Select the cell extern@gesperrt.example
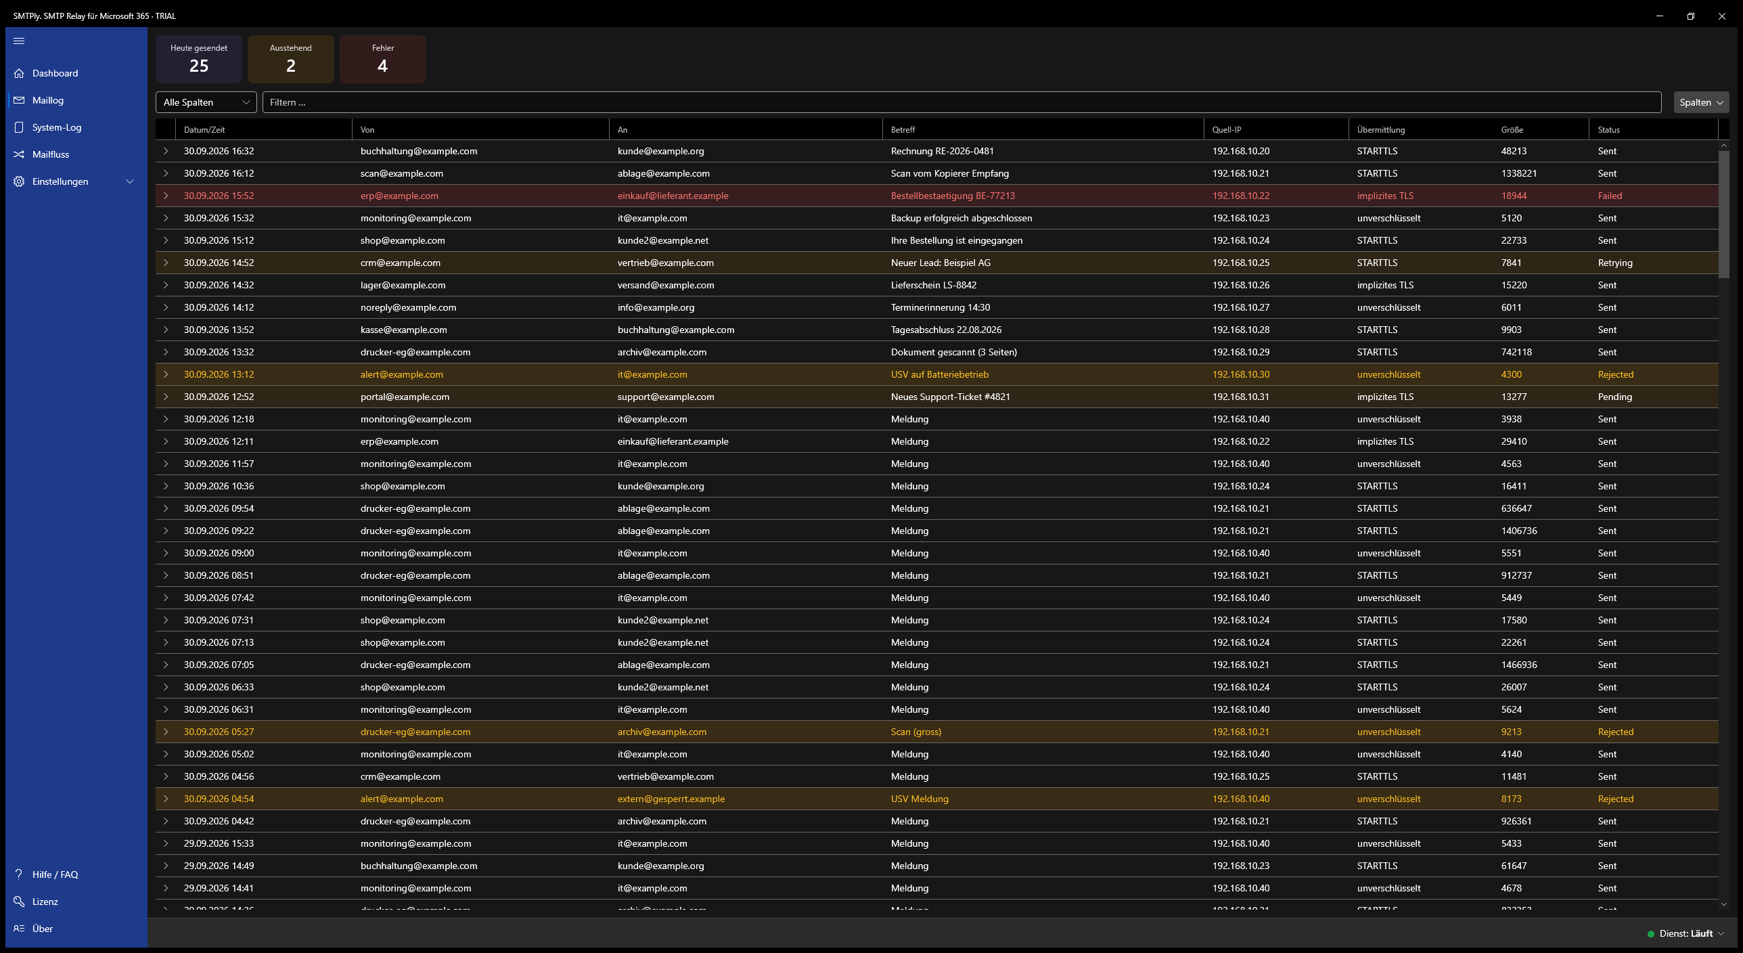Viewport: 1743px width, 953px height. pyautogui.click(x=671, y=799)
